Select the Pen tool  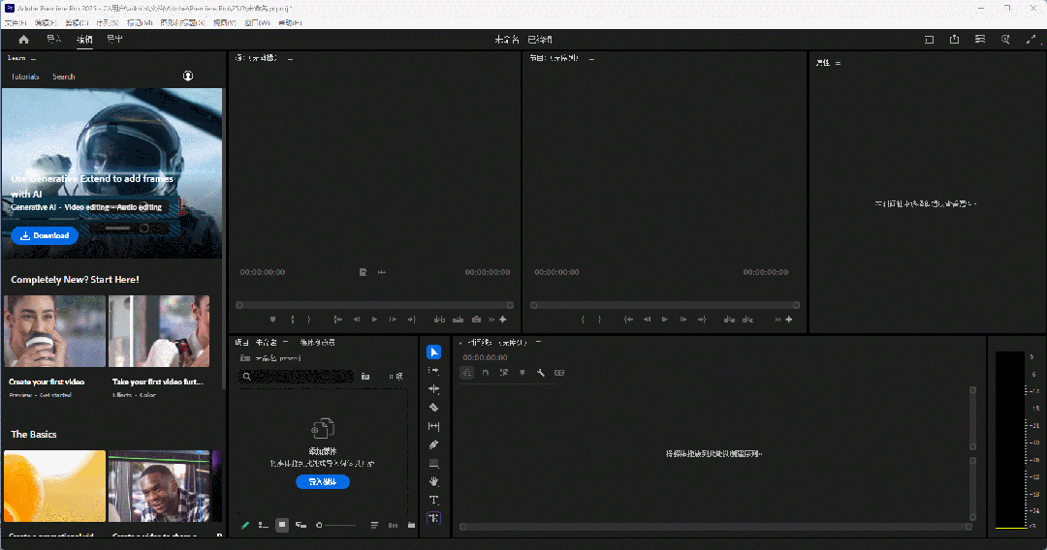433,444
